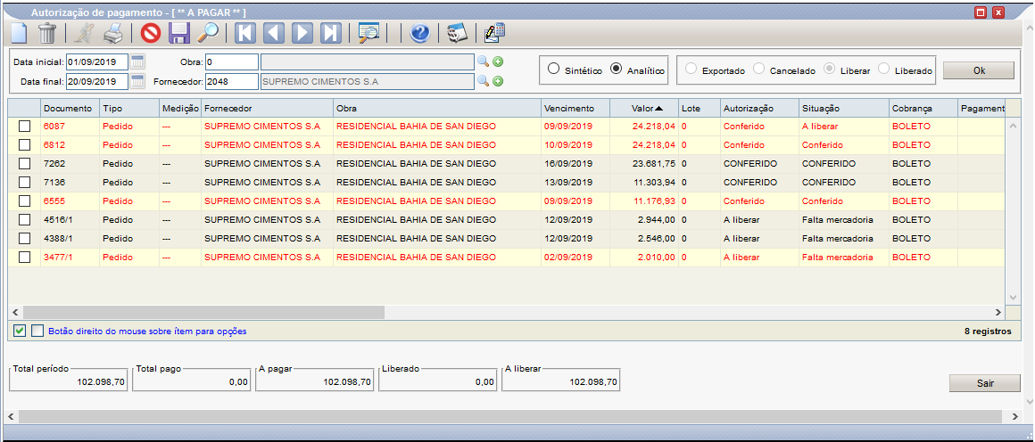Open calendar picker for Data inicial
The image size is (1035, 442).
tap(137, 62)
